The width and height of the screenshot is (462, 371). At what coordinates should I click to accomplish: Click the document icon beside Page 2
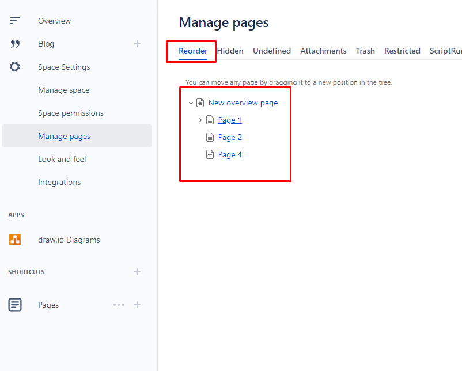click(210, 137)
